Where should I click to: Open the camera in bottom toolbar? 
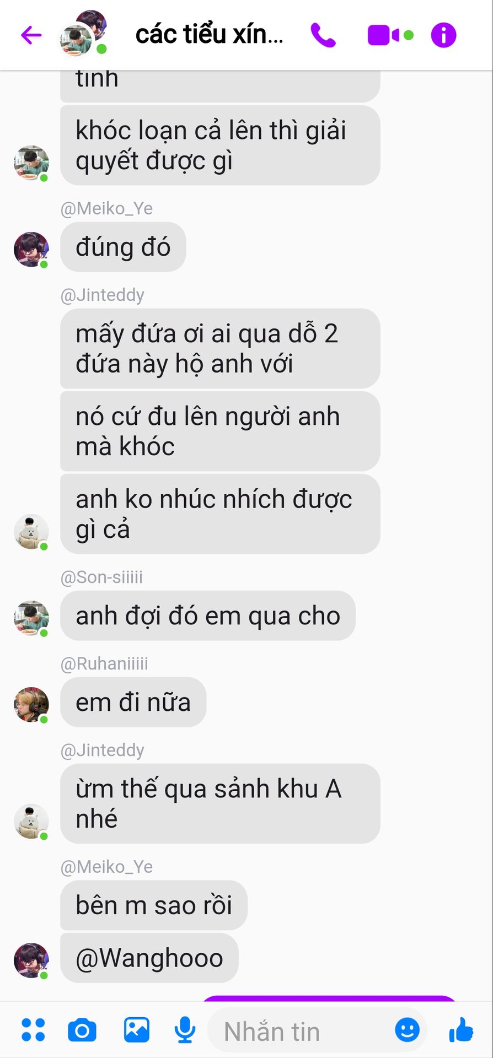82,1030
